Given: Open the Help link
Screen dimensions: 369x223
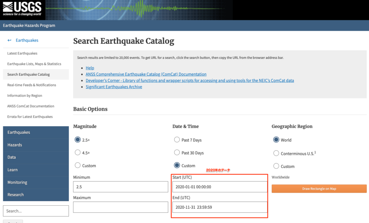Looking at the screenshot, I should 90,68.
